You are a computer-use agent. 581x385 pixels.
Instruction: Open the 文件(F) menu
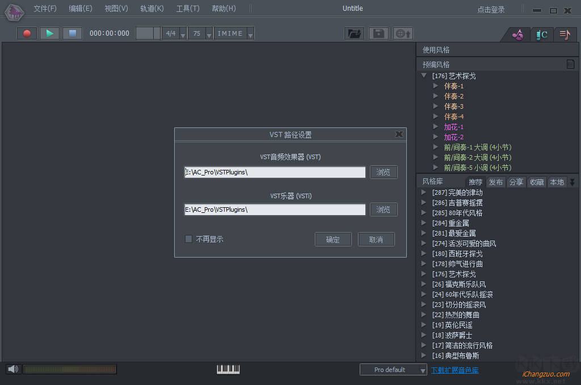45,8
